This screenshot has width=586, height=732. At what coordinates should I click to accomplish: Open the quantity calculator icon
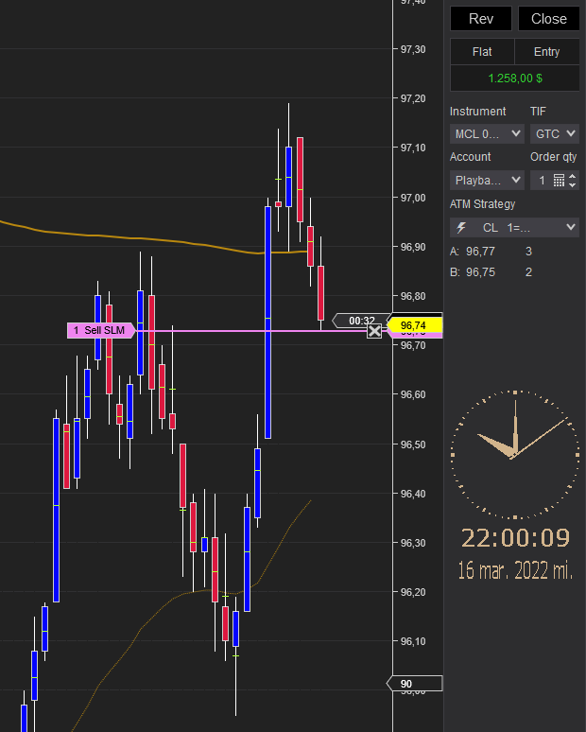pos(559,181)
